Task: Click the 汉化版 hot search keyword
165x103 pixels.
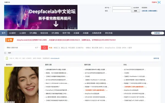Action: [118, 48]
